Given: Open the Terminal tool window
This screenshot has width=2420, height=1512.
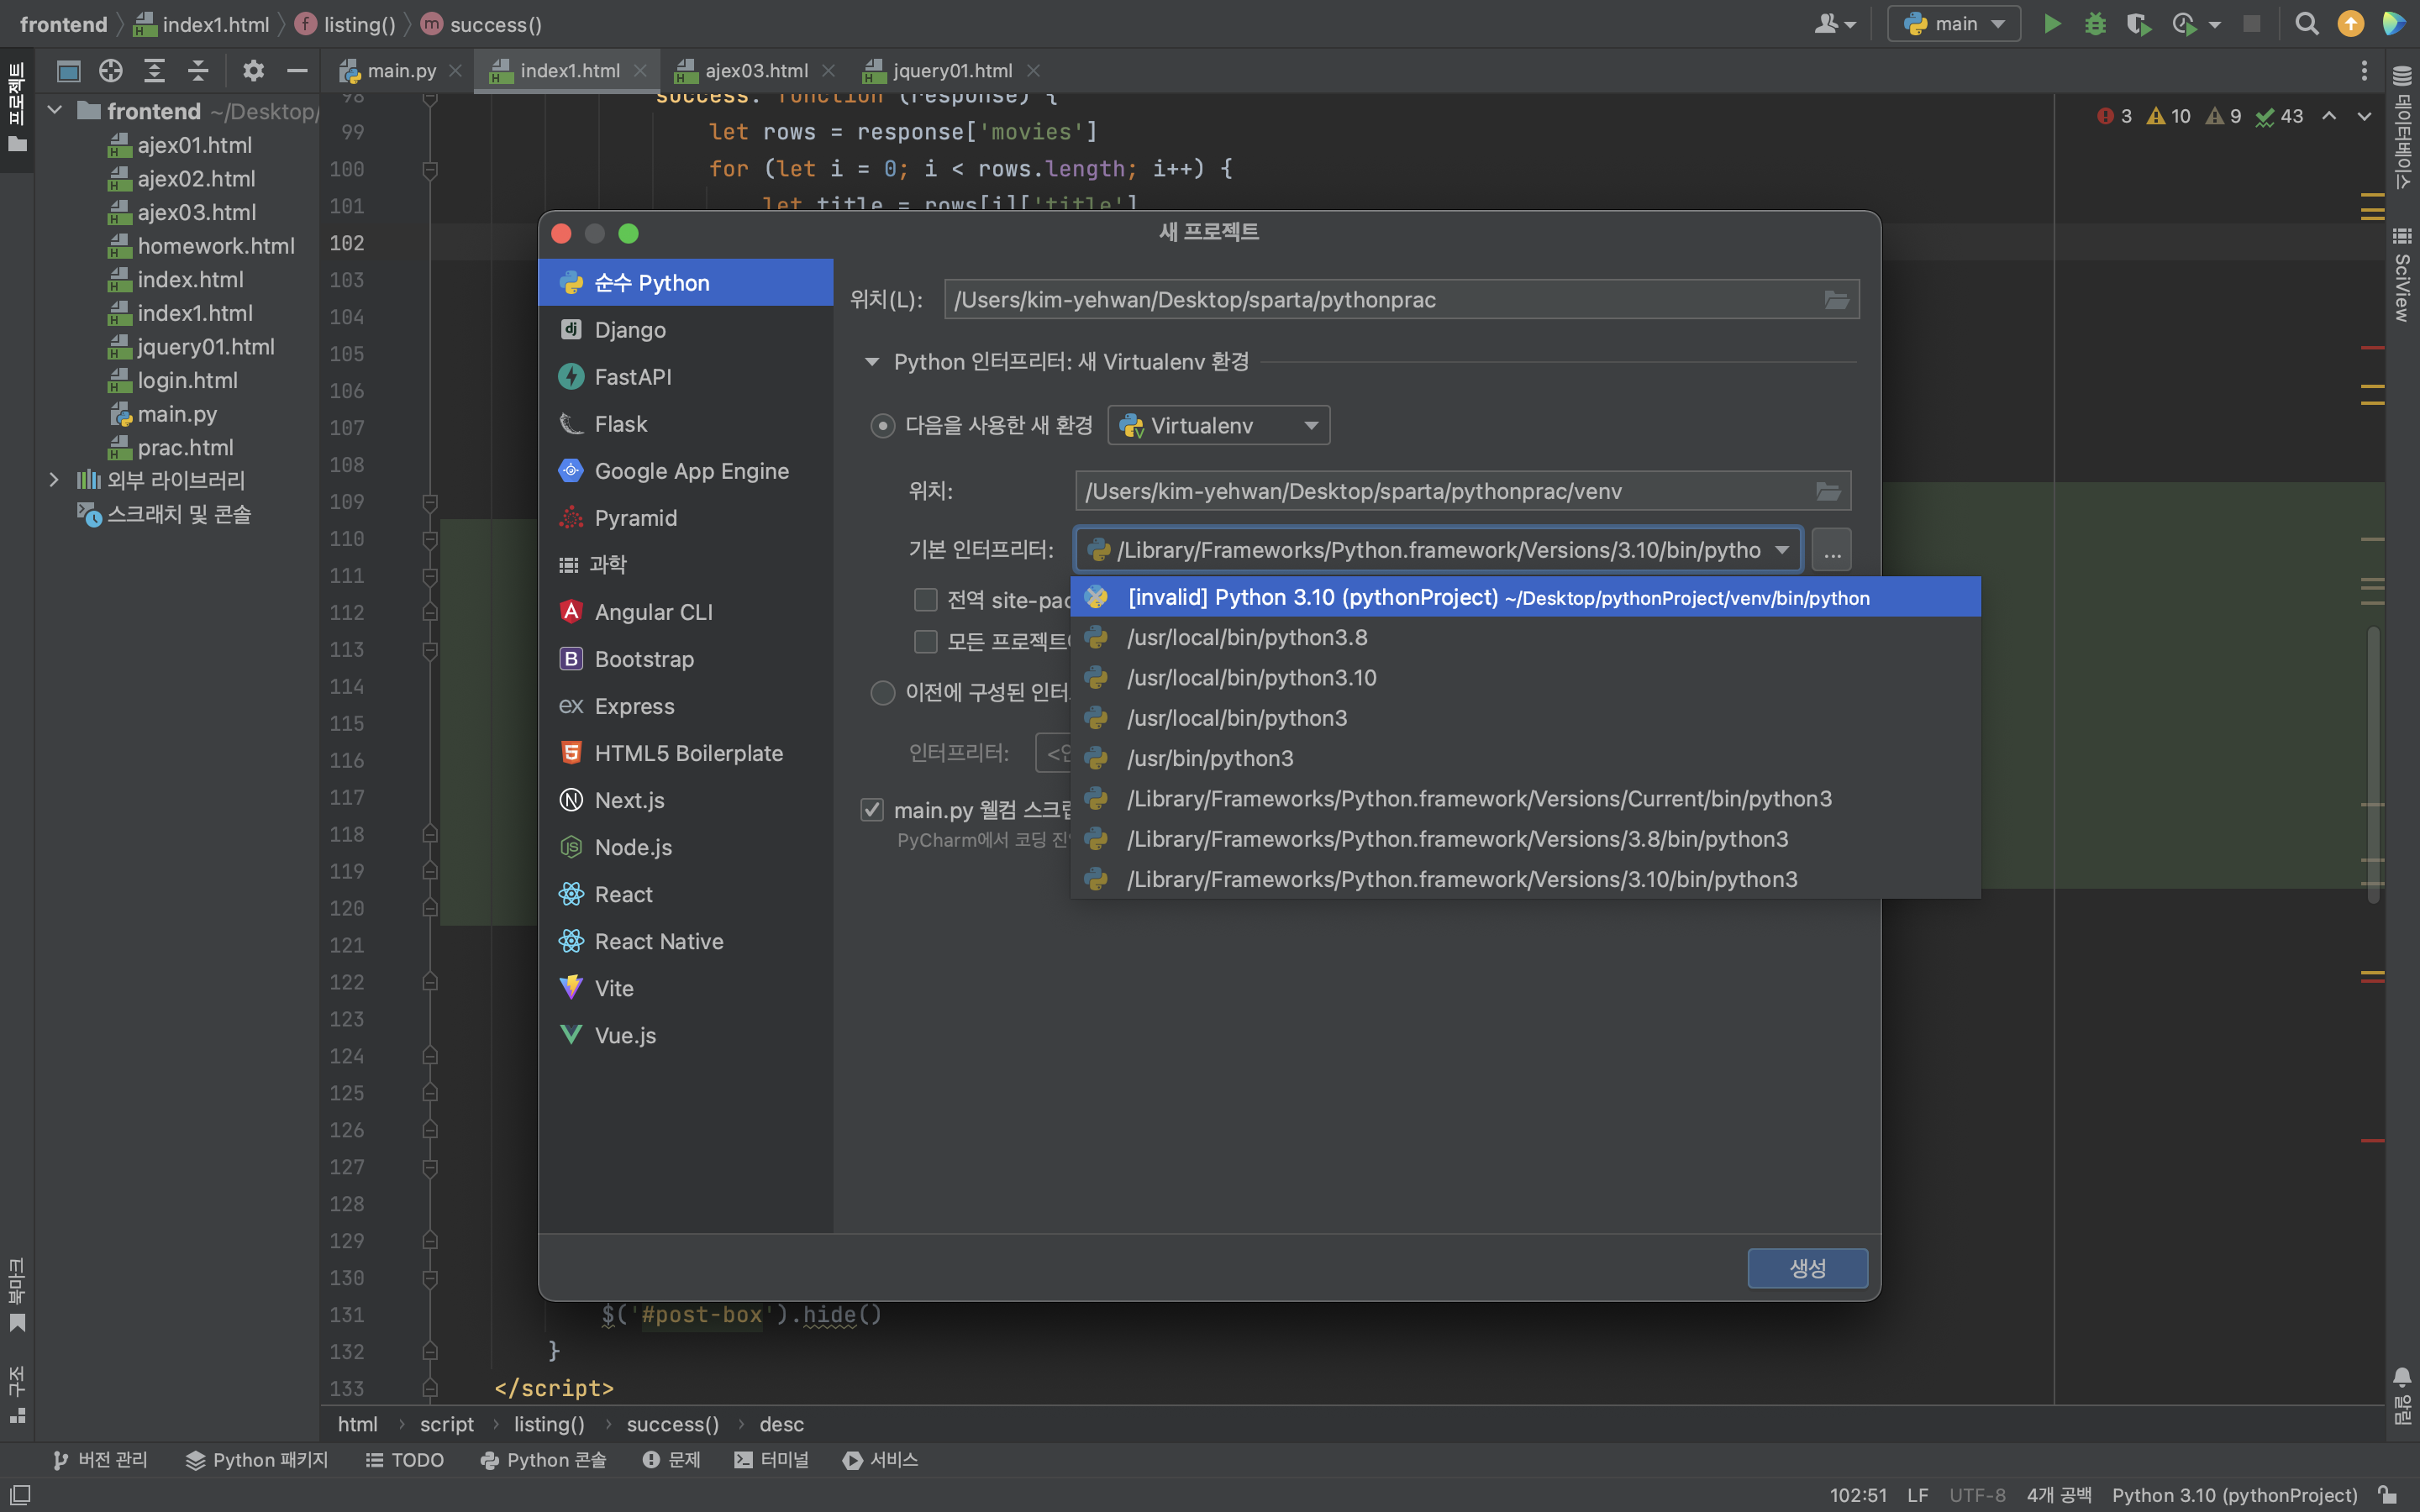Looking at the screenshot, I should pos(771,1460).
